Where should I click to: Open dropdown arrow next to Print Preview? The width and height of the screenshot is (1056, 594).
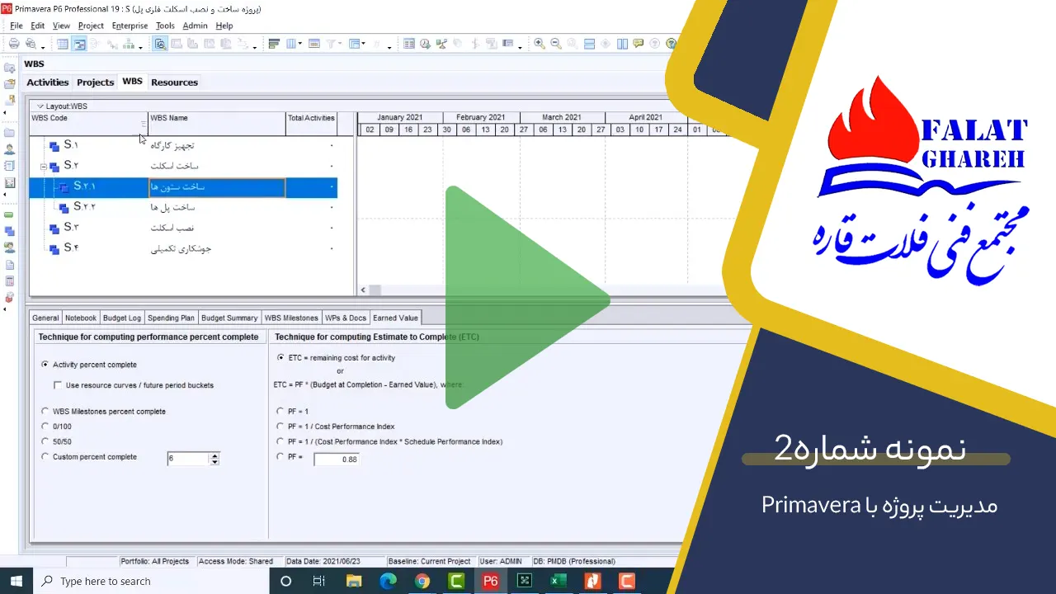point(44,46)
